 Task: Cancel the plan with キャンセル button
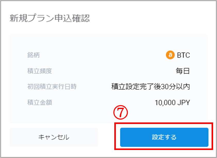(54, 137)
